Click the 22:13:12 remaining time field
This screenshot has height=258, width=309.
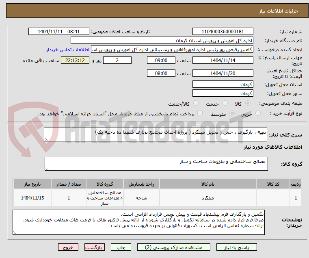click(75, 60)
